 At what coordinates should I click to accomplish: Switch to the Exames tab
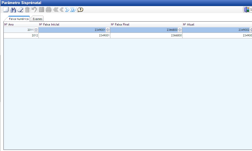click(x=37, y=19)
